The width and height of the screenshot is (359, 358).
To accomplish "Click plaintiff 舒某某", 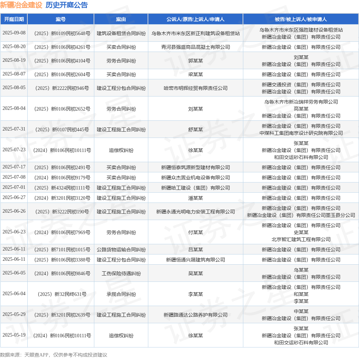I will (196, 130).
